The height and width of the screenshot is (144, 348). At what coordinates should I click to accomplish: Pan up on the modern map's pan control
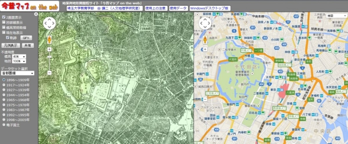pyautogui.click(x=205, y=19)
